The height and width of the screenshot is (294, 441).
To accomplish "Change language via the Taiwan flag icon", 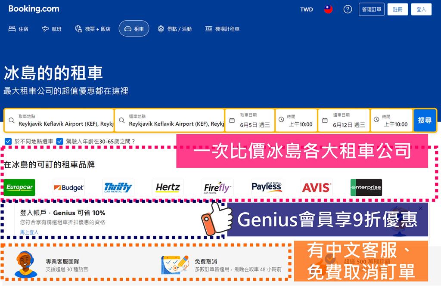I will pos(328,9).
